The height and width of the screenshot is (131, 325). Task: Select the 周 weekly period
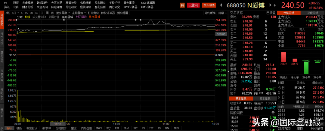click(47, 13)
